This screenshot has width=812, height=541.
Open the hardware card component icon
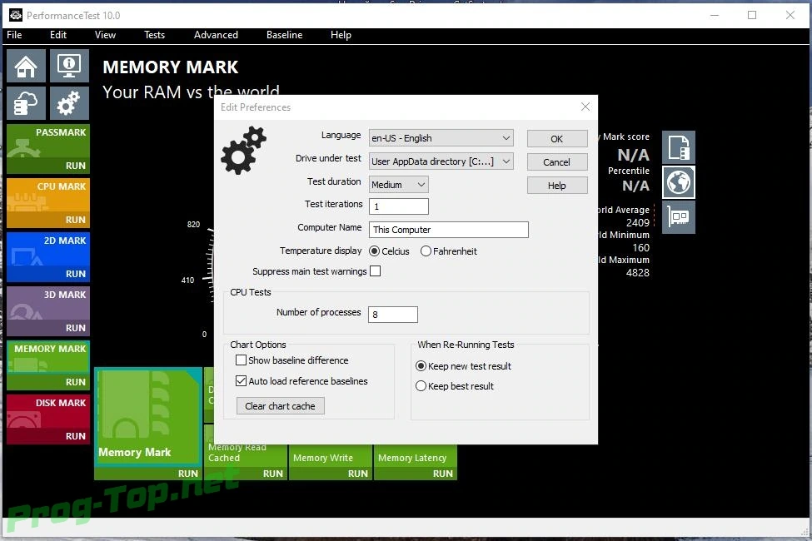(x=679, y=217)
